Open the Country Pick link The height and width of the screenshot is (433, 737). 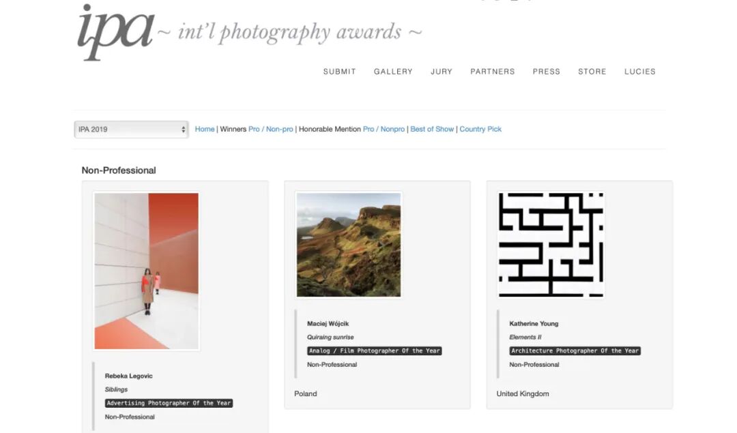[x=480, y=129]
